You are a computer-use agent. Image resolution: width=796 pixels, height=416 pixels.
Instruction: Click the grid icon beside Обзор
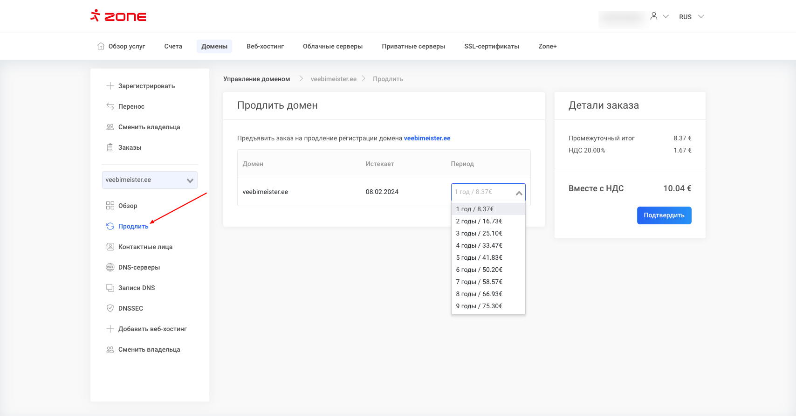coord(110,206)
